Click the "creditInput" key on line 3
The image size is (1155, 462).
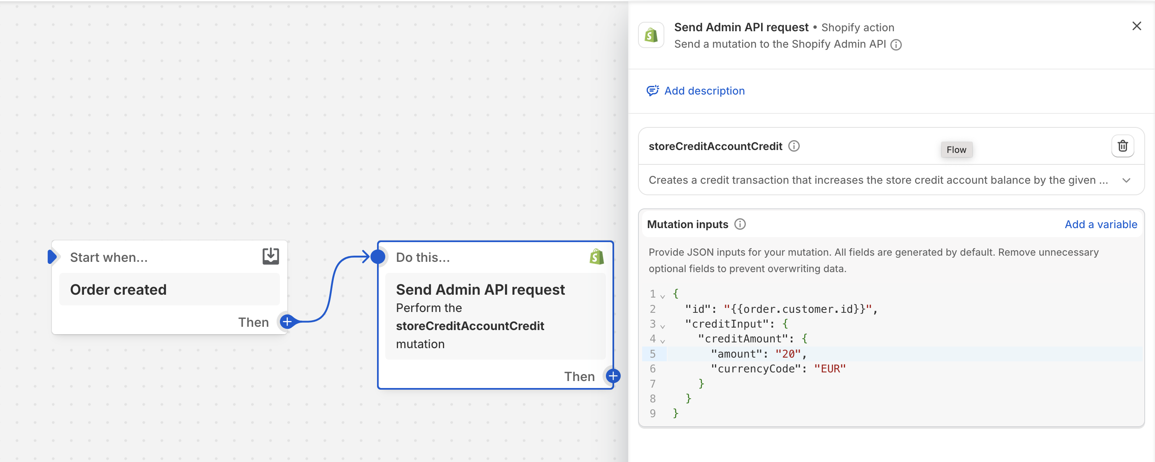pyautogui.click(x=727, y=323)
